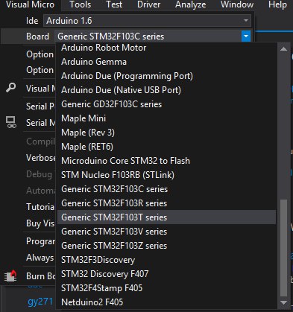Select Generic STM32F103R series
Screen dimensions: 293x312
pos(166,203)
